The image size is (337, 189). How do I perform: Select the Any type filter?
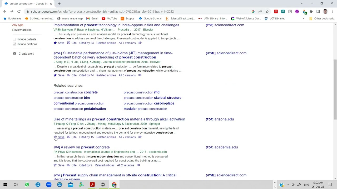coord(18,25)
